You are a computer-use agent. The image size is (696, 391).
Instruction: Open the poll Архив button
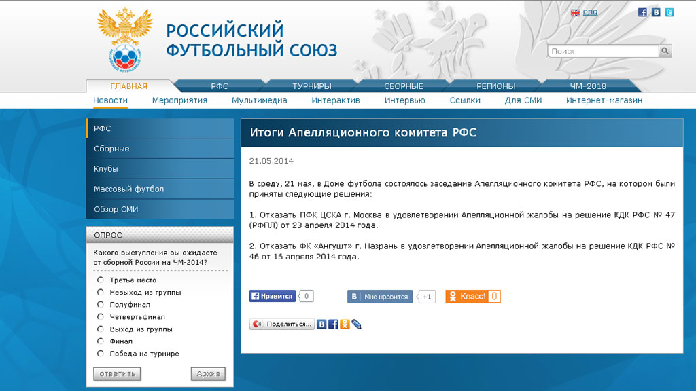click(208, 374)
